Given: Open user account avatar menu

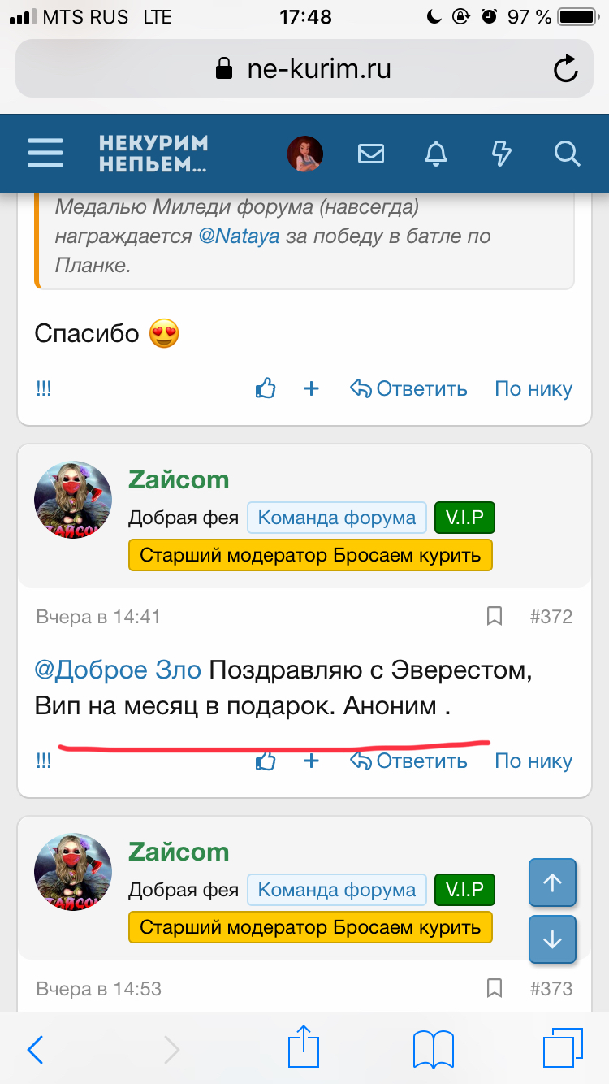Looking at the screenshot, I should tap(305, 153).
